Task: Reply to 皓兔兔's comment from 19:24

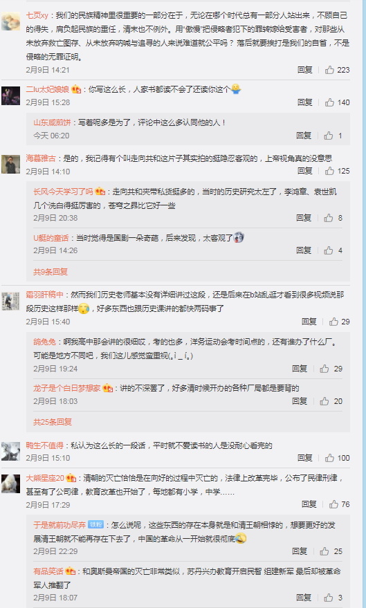Action: click(x=300, y=369)
